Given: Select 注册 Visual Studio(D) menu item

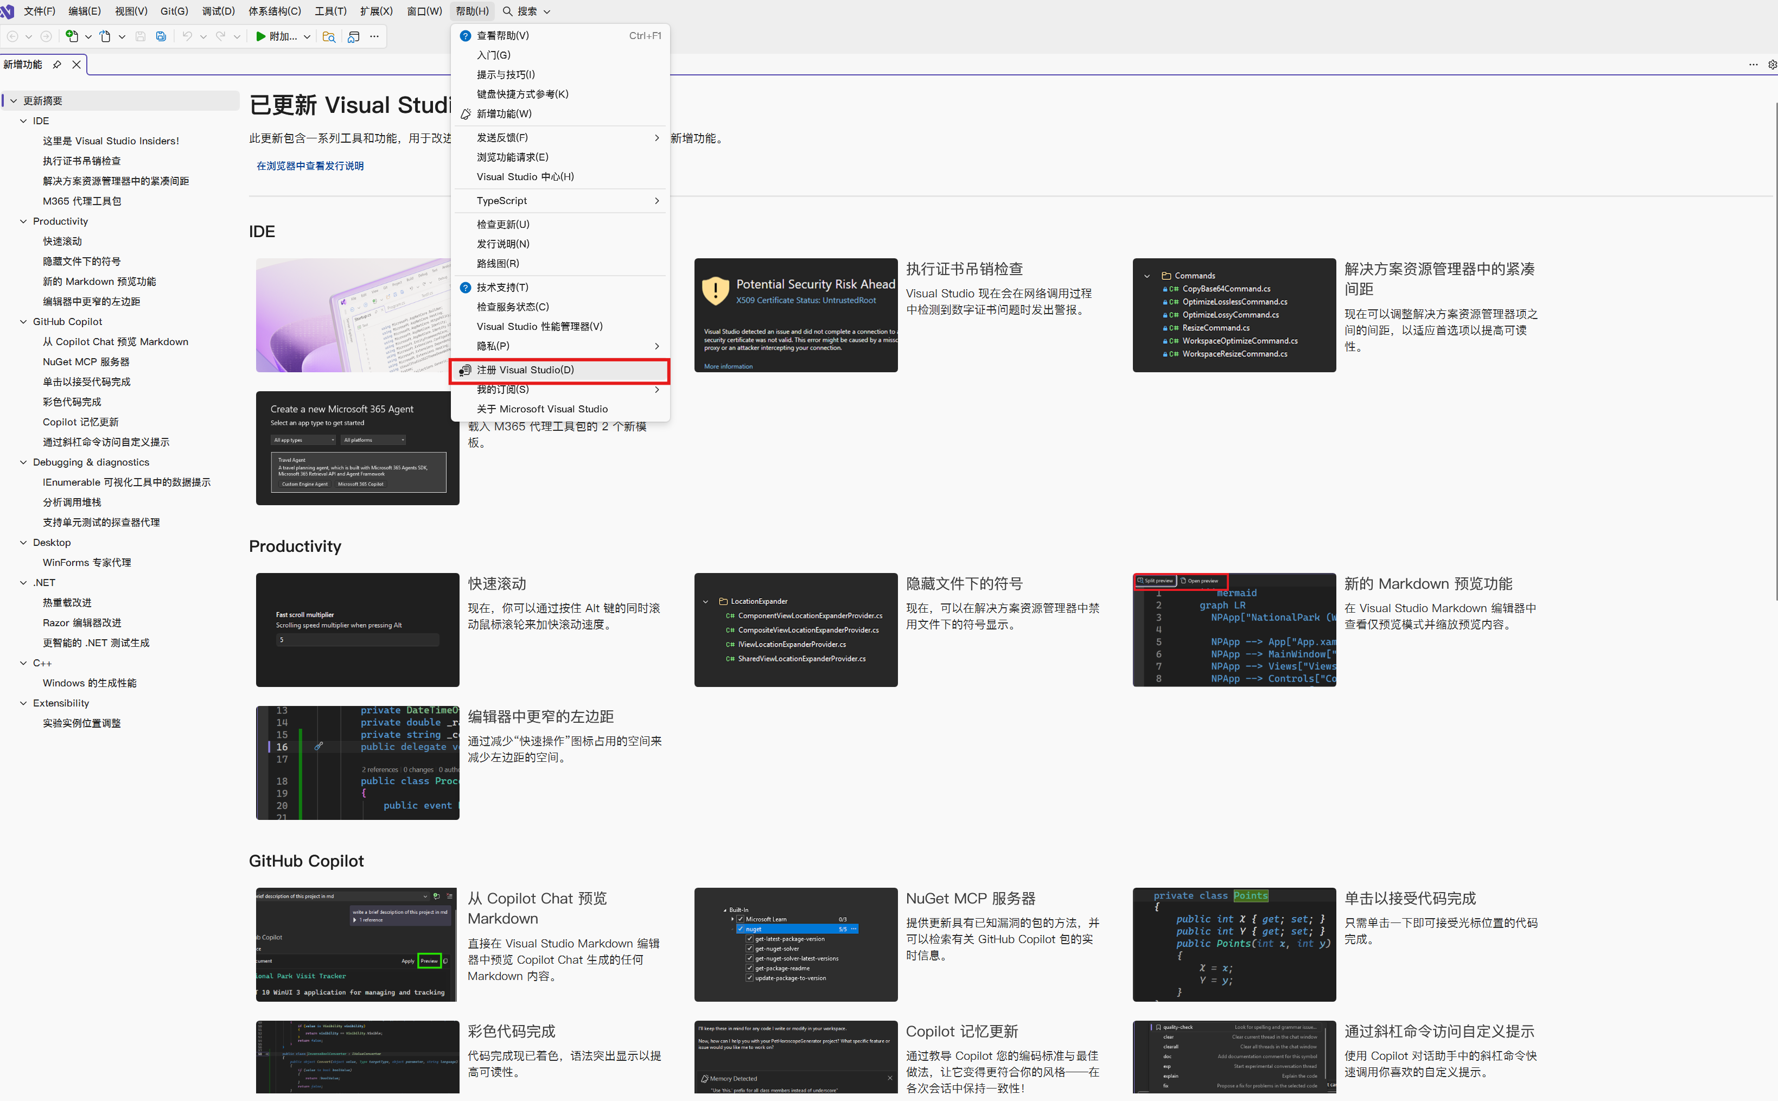Looking at the screenshot, I should [525, 370].
